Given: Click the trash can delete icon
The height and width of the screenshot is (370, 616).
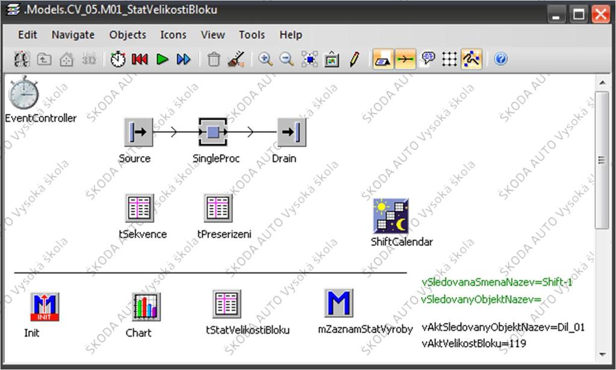Looking at the screenshot, I should coord(214,60).
